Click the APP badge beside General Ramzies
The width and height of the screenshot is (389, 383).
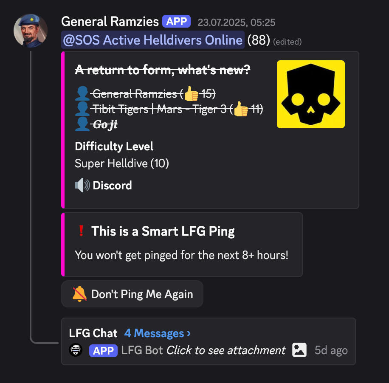point(176,21)
